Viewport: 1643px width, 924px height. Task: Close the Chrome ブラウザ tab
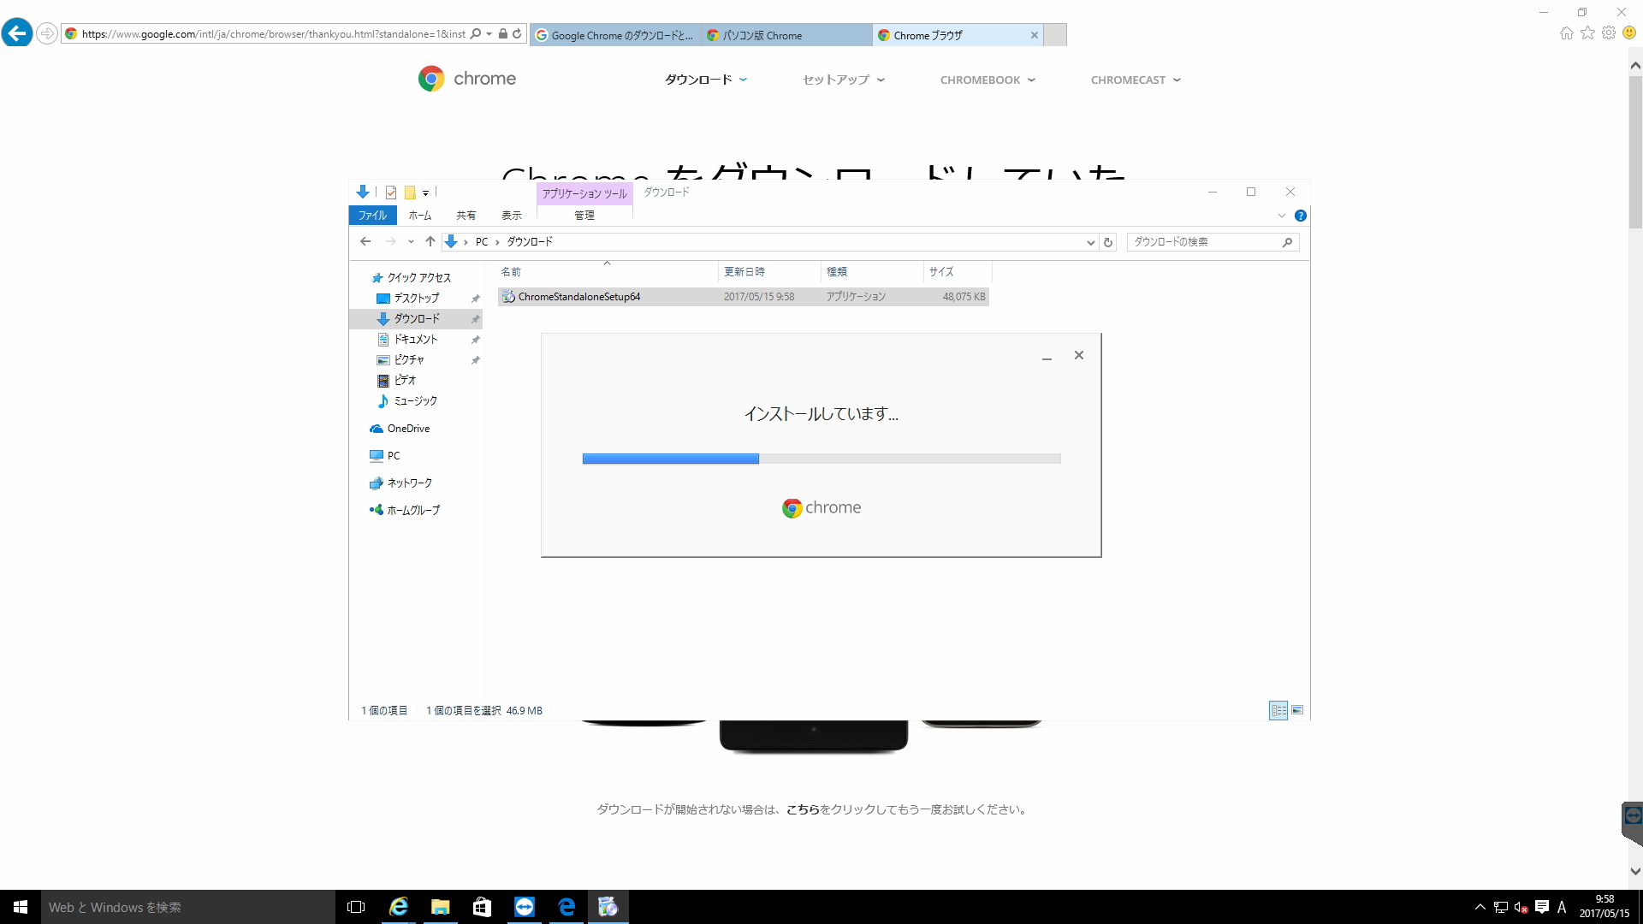tap(1035, 35)
